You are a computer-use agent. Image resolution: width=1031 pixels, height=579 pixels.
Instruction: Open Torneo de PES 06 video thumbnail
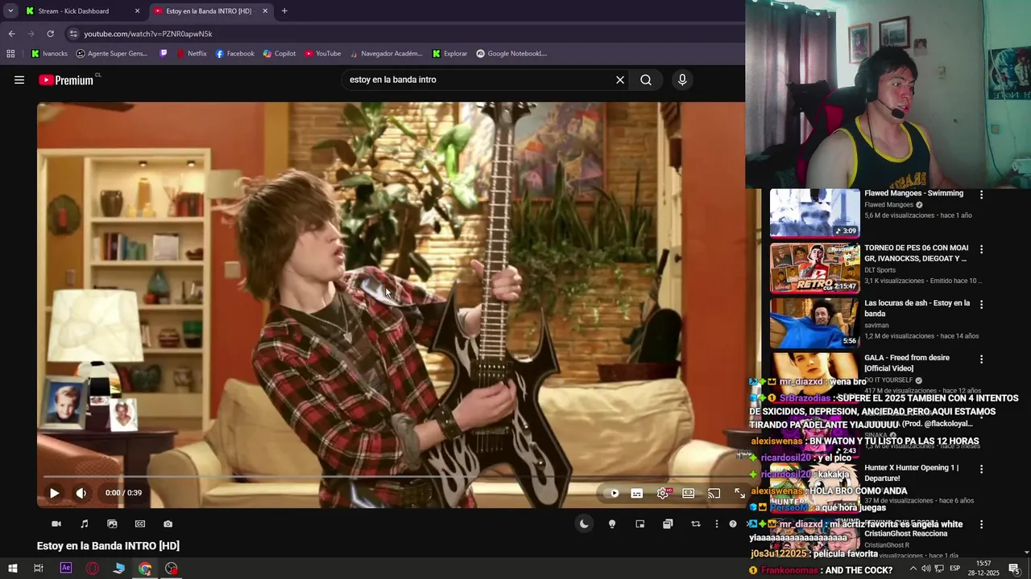(x=815, y=268)
